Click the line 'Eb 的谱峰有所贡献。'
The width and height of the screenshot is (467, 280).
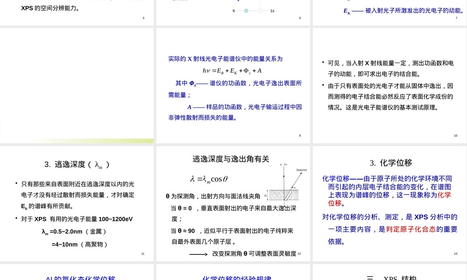click(47, 206)
